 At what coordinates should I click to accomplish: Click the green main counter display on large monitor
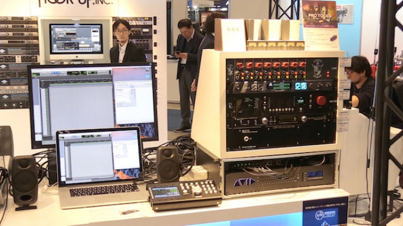point(77,73)
